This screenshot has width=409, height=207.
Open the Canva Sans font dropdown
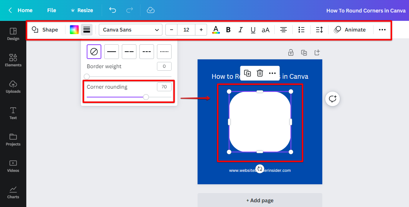click(x=131, y=30)
